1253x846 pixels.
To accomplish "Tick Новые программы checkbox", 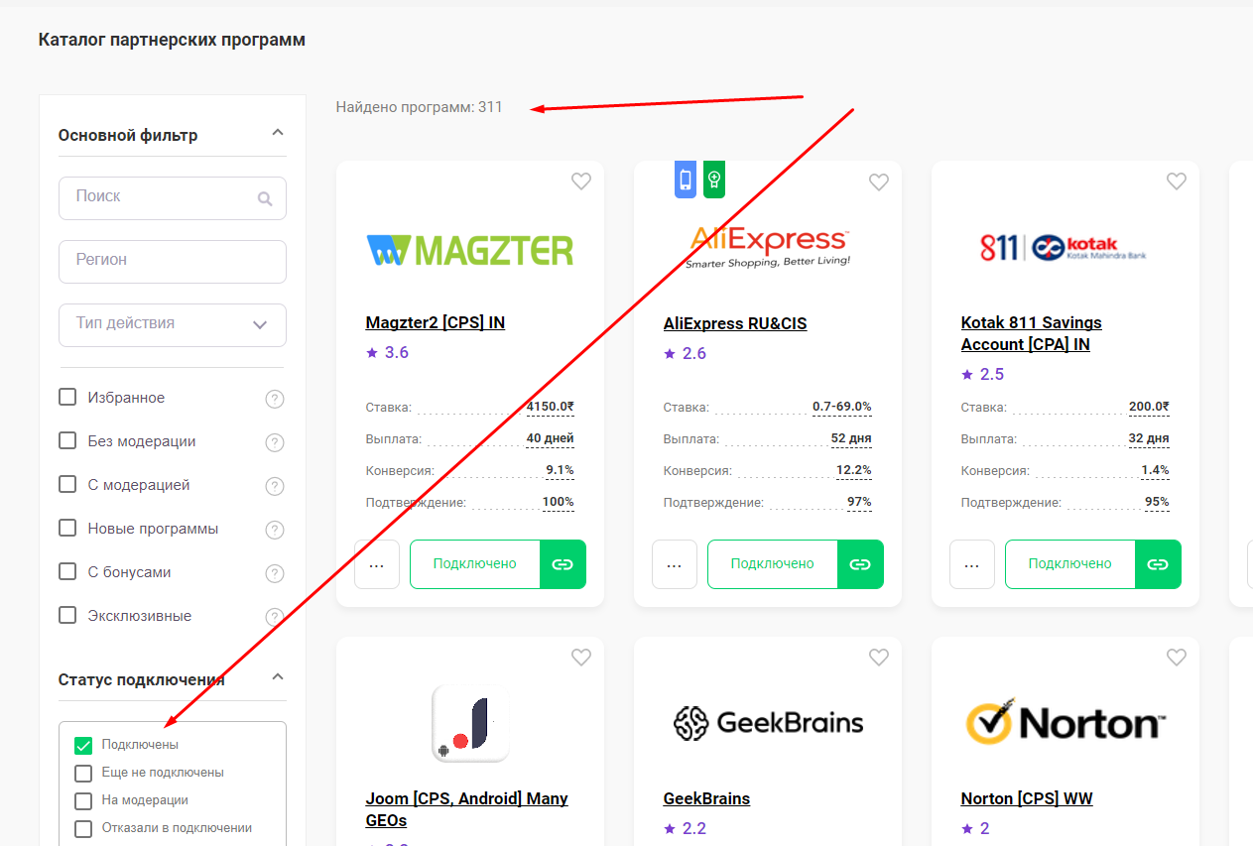I will [x=67, y=528].
